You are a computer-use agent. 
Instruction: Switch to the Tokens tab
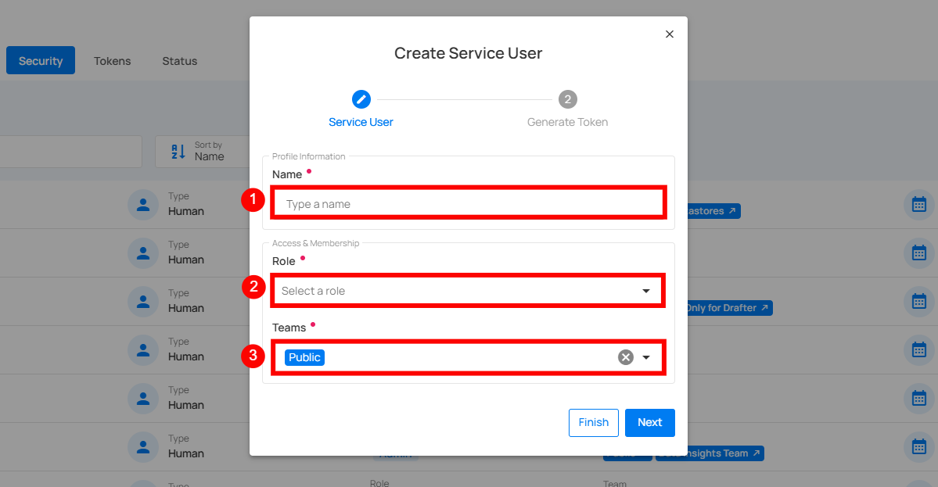(113, 61)
